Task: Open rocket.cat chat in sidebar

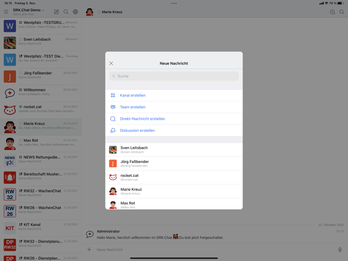Action: click(41, 110)
